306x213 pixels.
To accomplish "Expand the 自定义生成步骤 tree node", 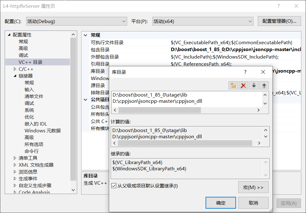I will 15,186.
